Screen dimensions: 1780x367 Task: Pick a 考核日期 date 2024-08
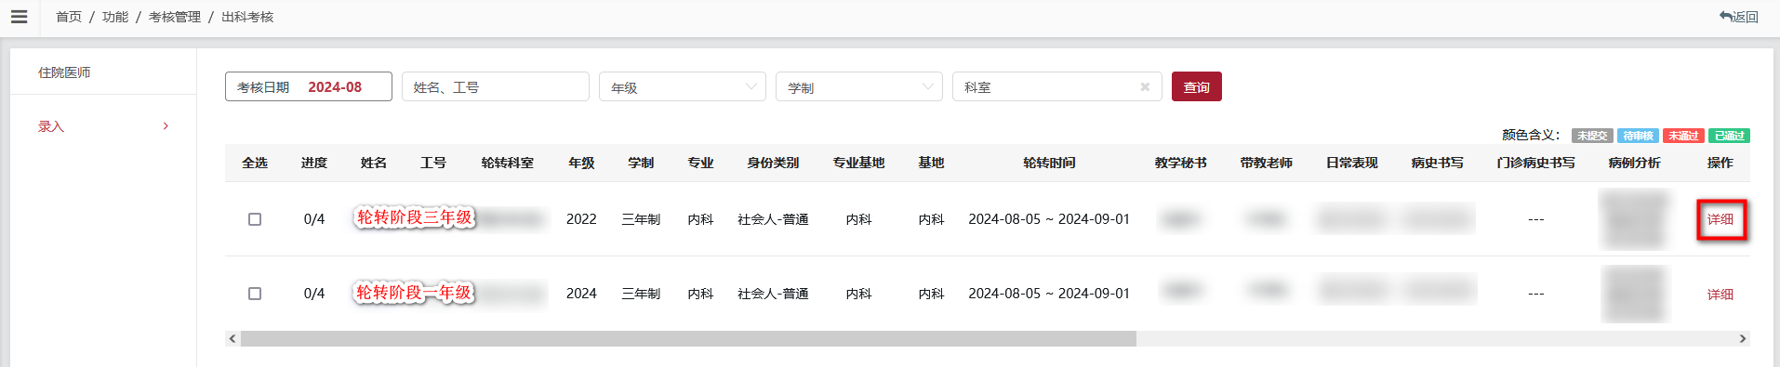pyautogui.click(x=309, y=86)
